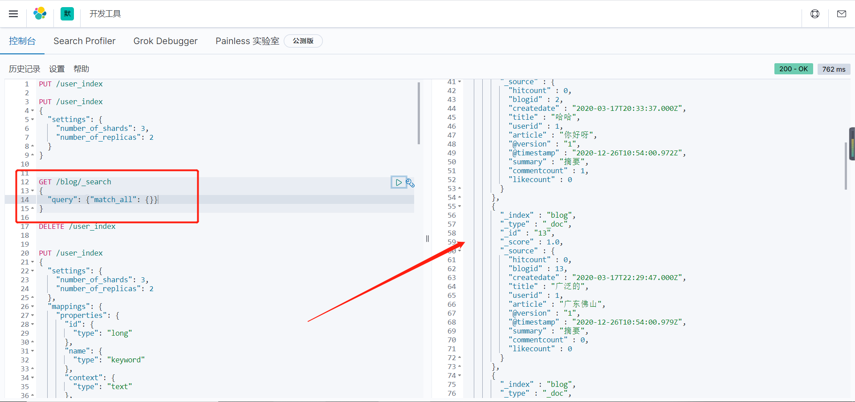Click the output pane vertical scrollbar
This screenshot has width=855, height=402.
click(846, 166)
